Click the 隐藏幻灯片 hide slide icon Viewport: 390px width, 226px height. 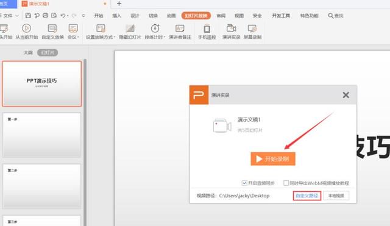tap(130, 29)
